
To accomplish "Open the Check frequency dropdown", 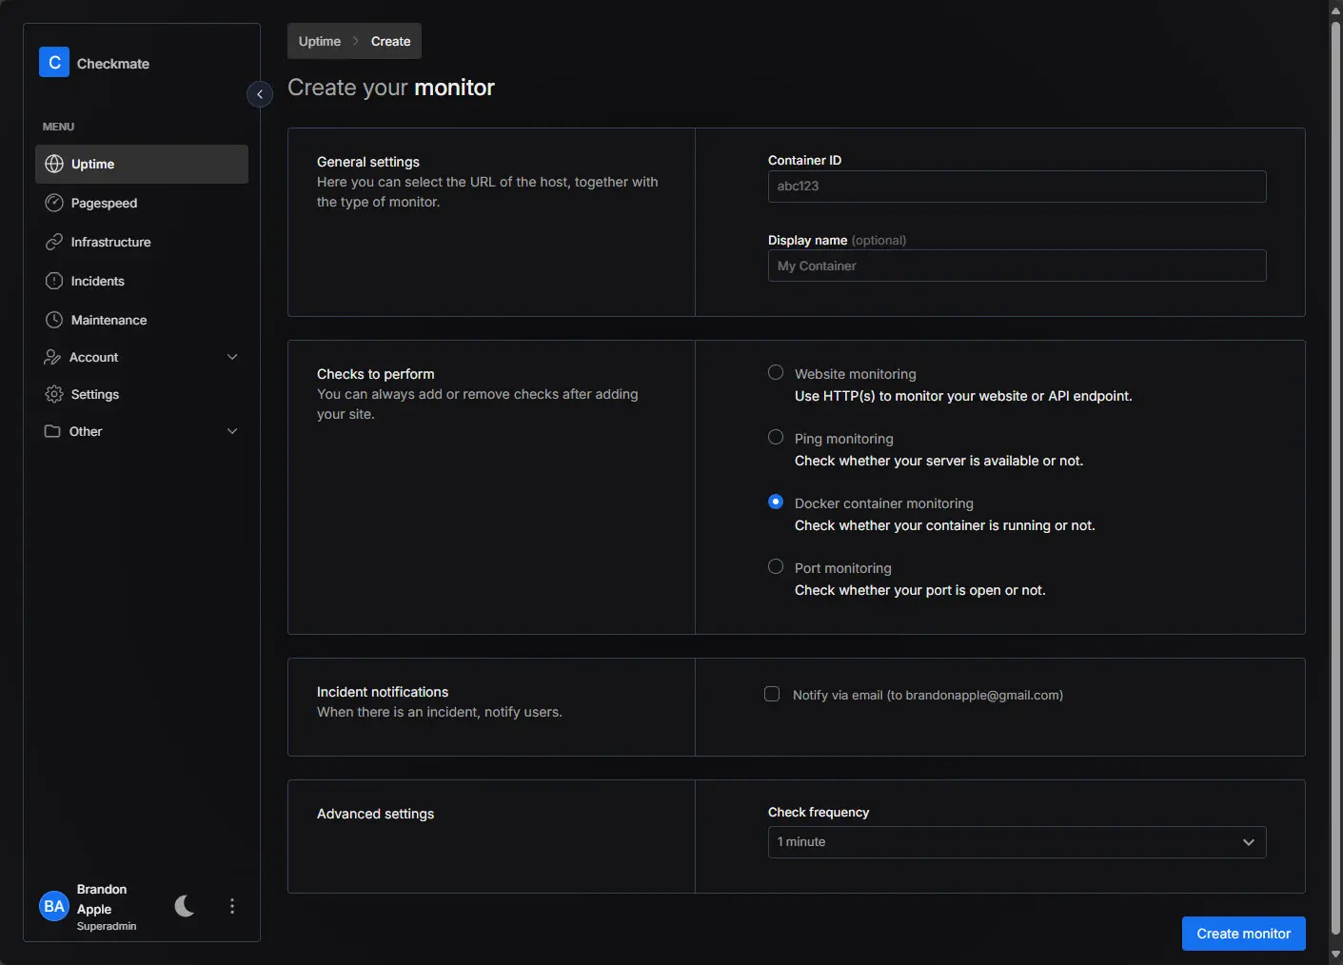I will (1017, 842).
